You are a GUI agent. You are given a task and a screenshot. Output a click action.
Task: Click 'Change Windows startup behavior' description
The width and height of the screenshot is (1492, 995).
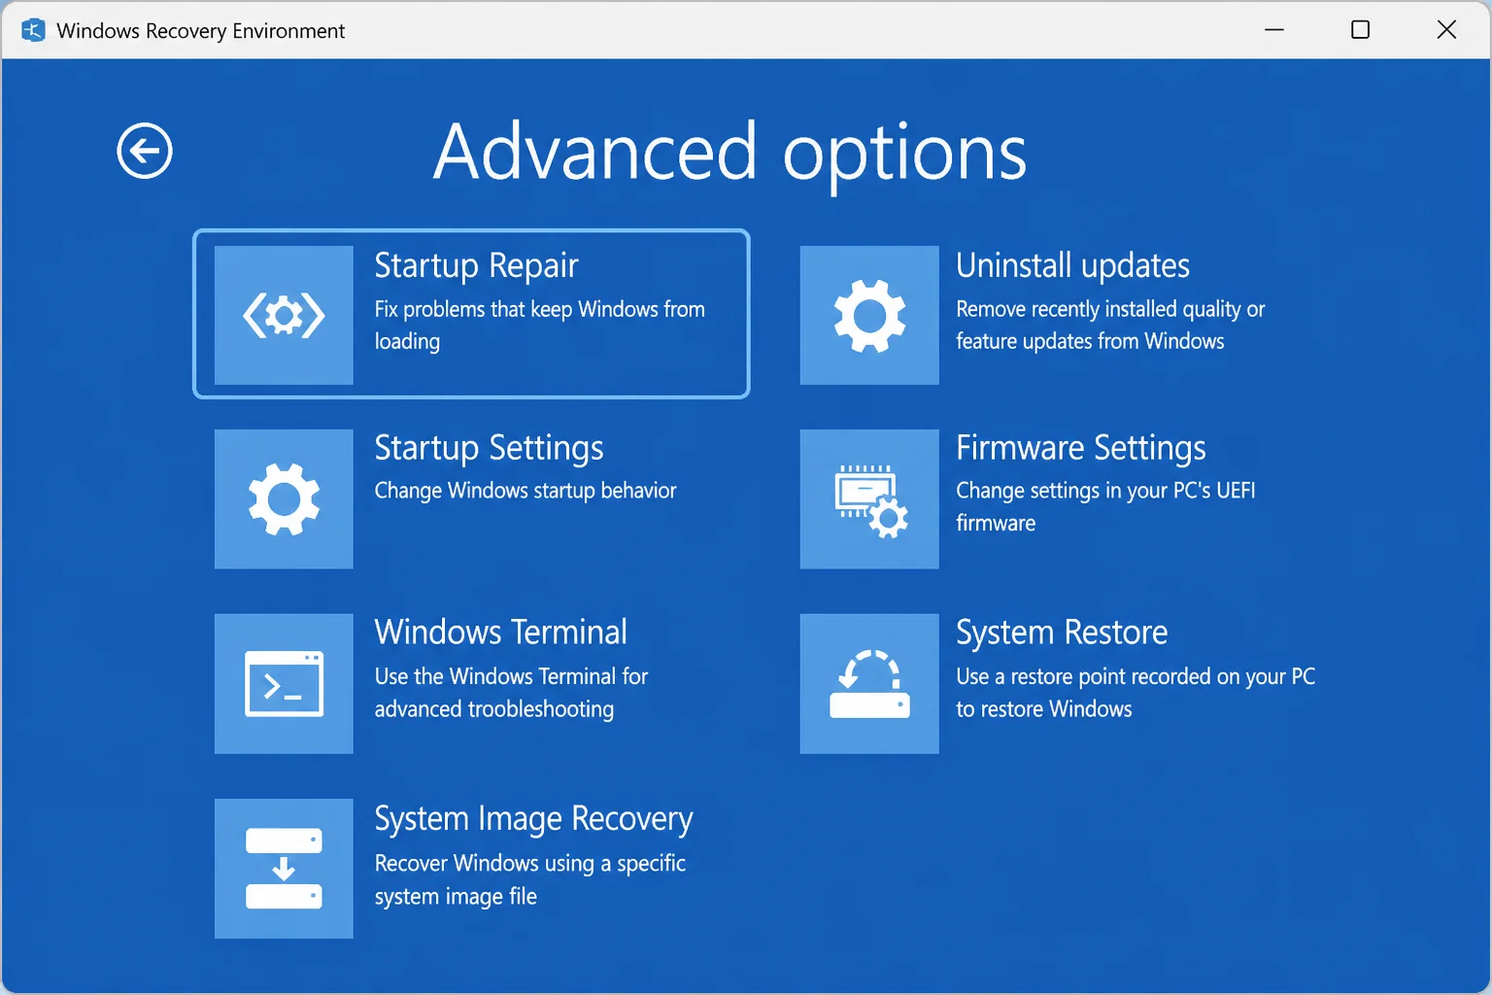pos(526,491)
